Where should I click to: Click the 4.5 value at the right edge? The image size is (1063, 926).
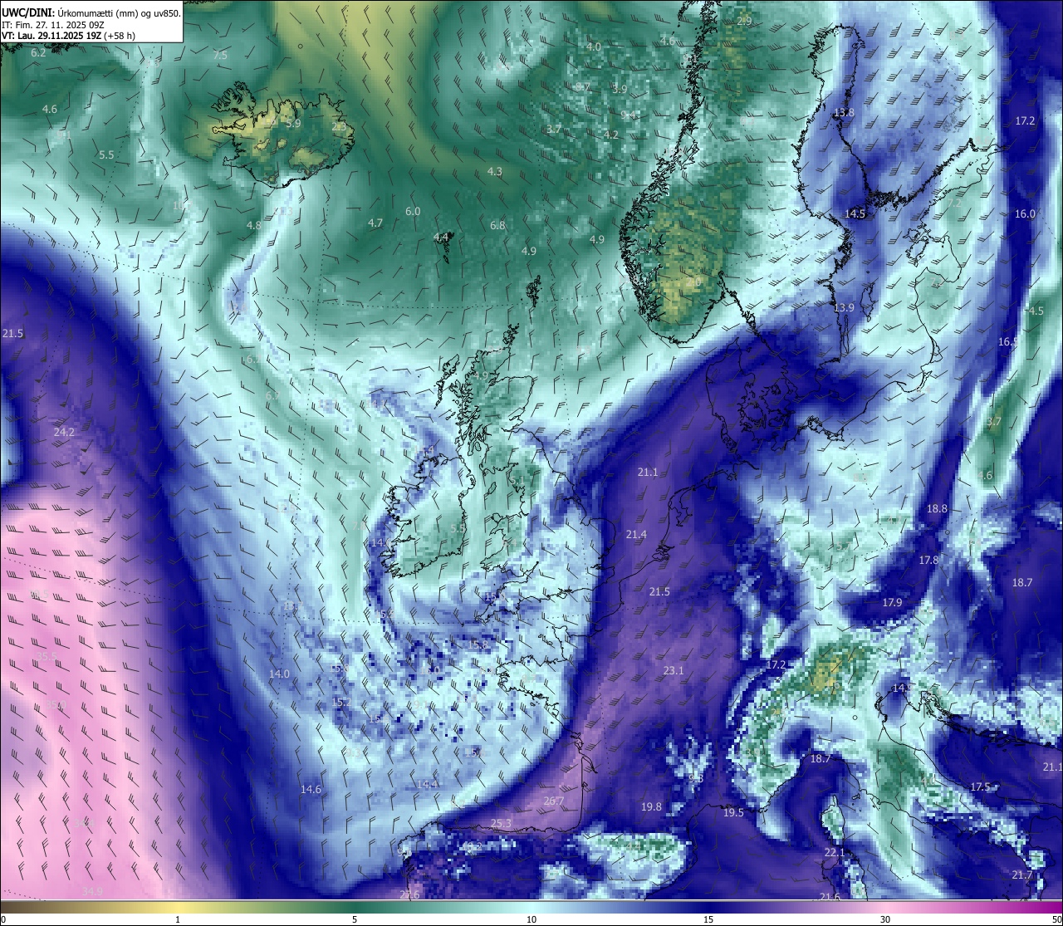1036,311
